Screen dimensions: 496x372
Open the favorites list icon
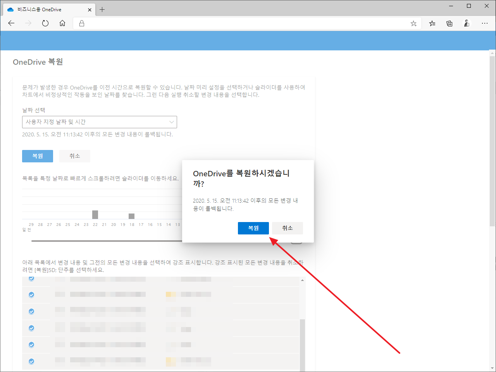(x=432, y=24)
